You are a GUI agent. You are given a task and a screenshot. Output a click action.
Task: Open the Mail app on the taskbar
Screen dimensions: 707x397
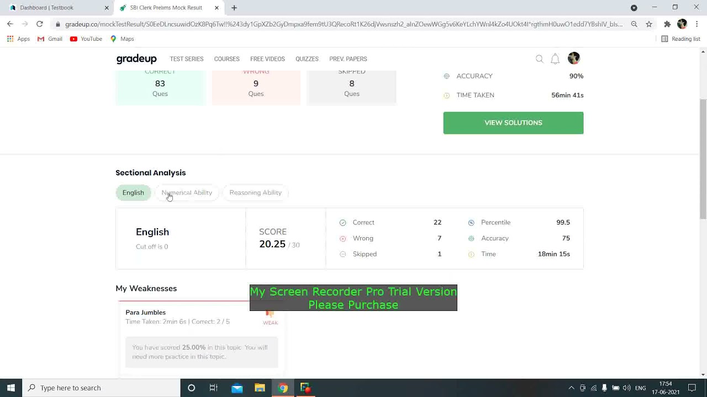pyautogui.click(x=237, y=388)
